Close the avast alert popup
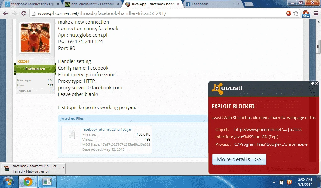Viewport: 321px width, 188px height. click(x=317, y=83)
